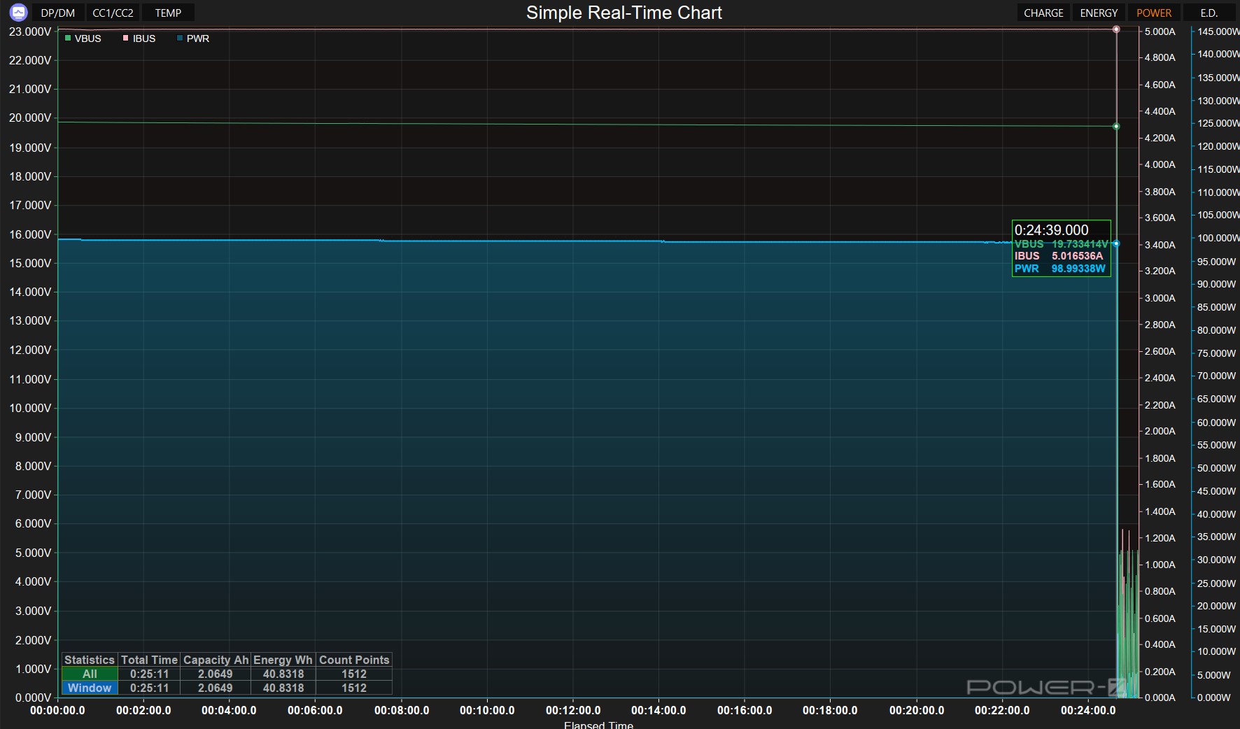Image resolution: width=1240 pixels, height=729 pixels.
Task: Click the Total Time column header
Action: click(x=149, y=660)
